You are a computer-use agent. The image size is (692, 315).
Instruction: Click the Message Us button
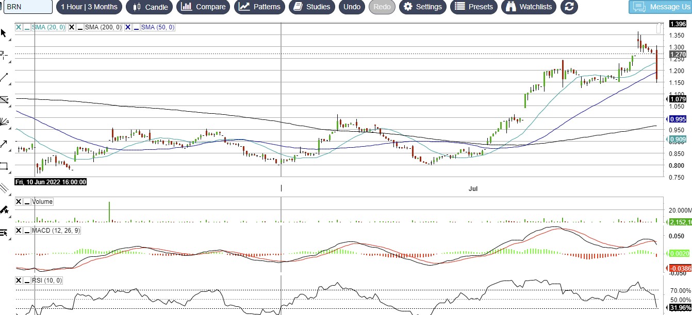click(x=660, y=7)
